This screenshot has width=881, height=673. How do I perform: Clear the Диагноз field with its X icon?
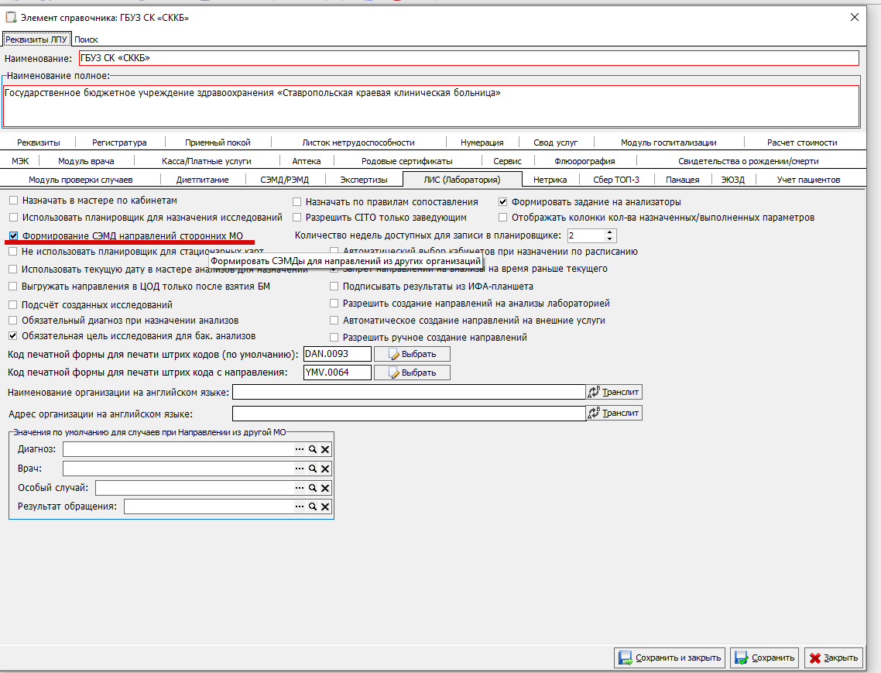click(324, 449)
